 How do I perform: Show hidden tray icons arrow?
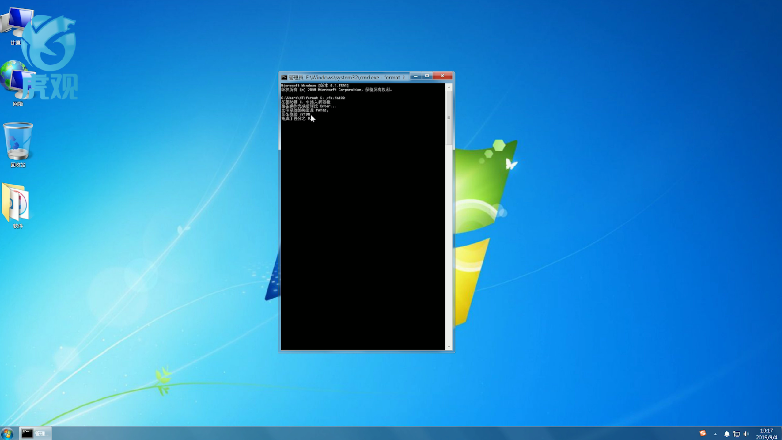715,434
